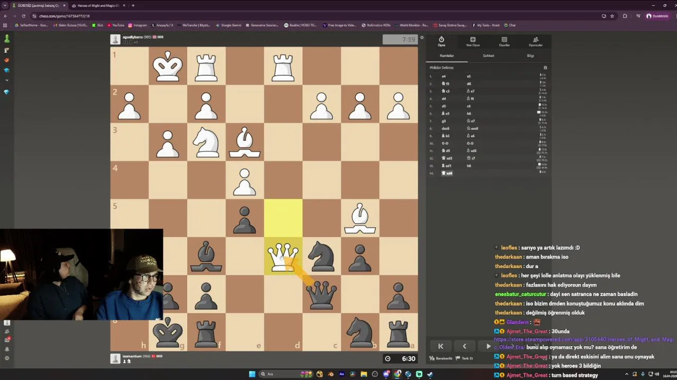Offer a draw with Beraberlik
The image size is (677, 380).
tap(441, 358)
